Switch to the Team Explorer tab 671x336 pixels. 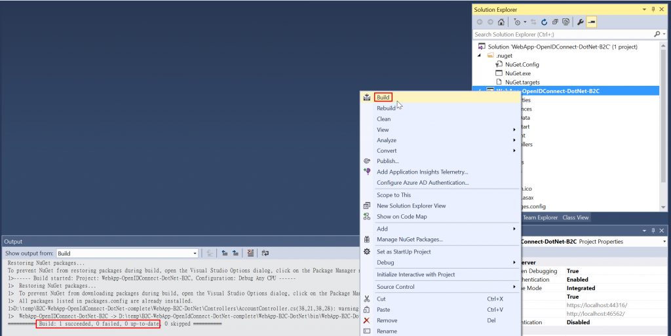click(540, 217)
